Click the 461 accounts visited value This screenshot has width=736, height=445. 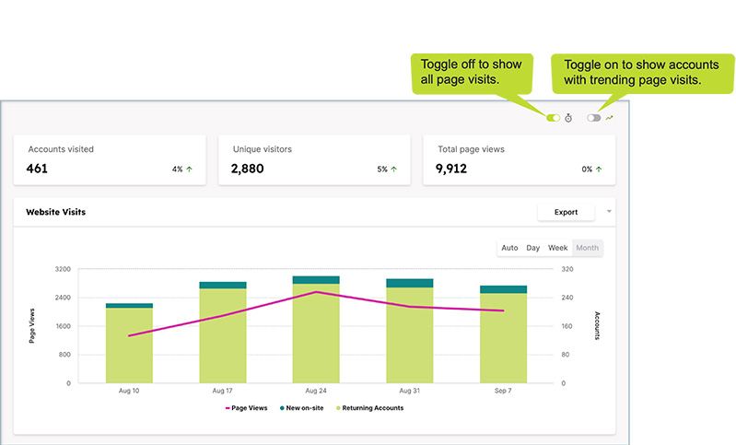pyautogui.click(x=37, y=169)
